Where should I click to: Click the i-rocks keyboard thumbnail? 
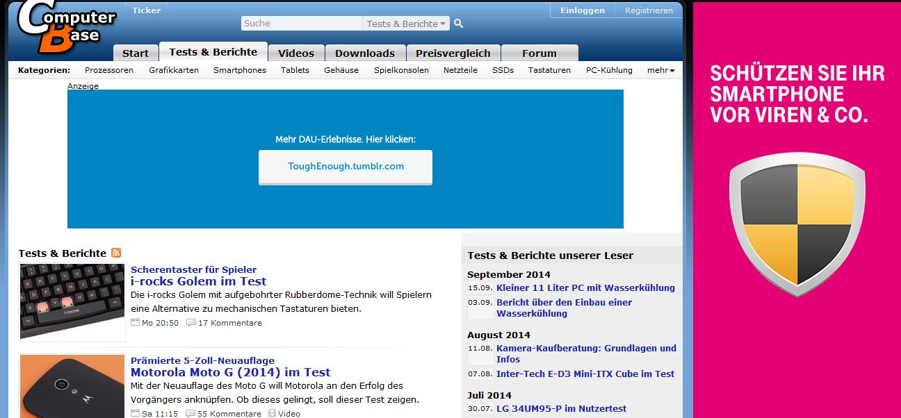point(72,301)
